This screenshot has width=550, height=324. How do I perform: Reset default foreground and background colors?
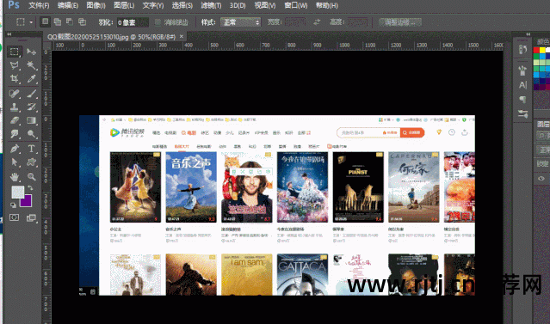click(13, 205)
